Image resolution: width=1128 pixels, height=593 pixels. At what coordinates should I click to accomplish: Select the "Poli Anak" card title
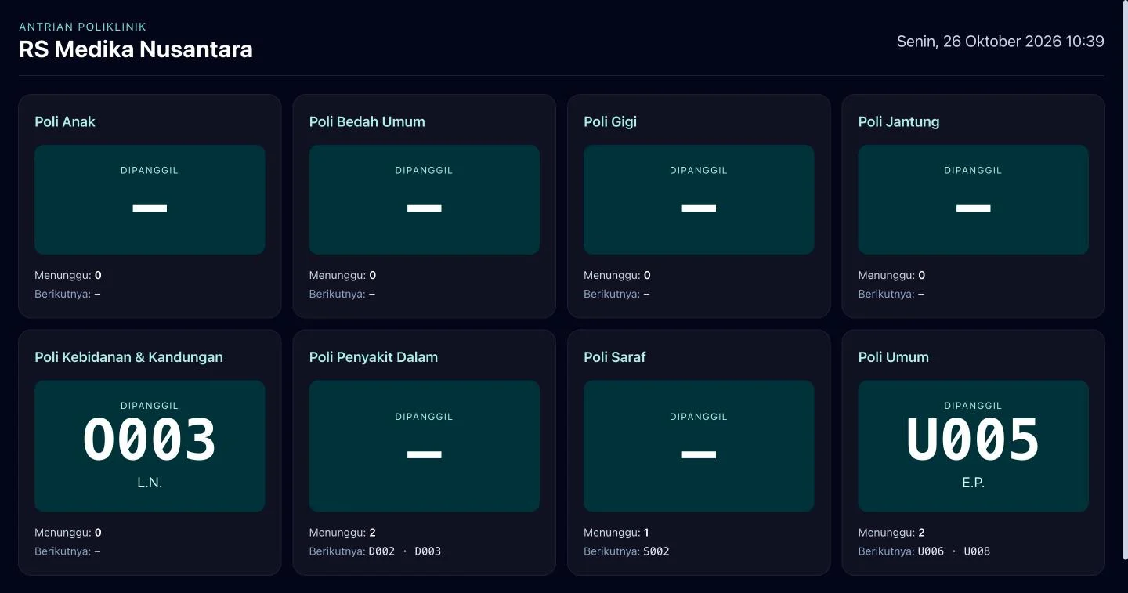(65, 121)
